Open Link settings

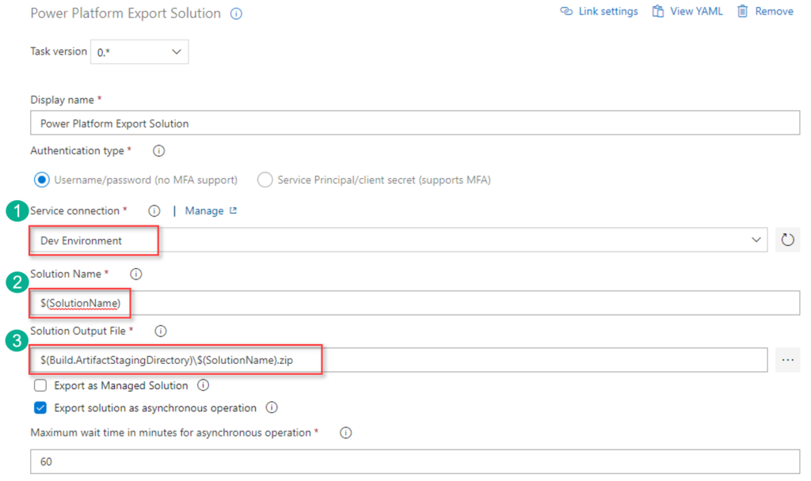click(599, 11)
